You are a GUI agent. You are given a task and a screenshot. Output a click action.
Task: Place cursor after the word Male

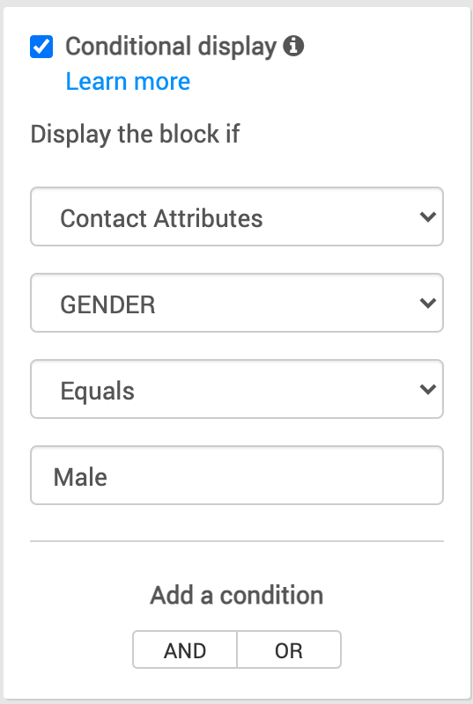108,477
